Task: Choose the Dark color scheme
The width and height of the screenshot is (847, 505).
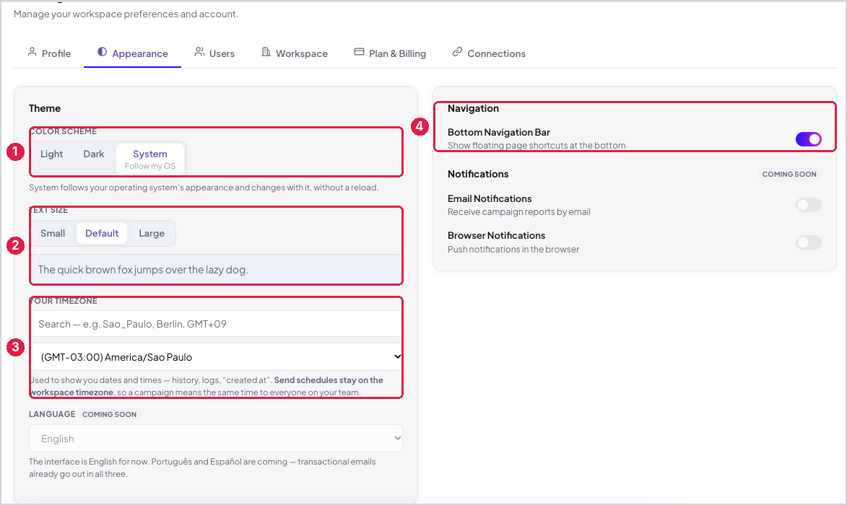Action: click(x=93, y=154)
